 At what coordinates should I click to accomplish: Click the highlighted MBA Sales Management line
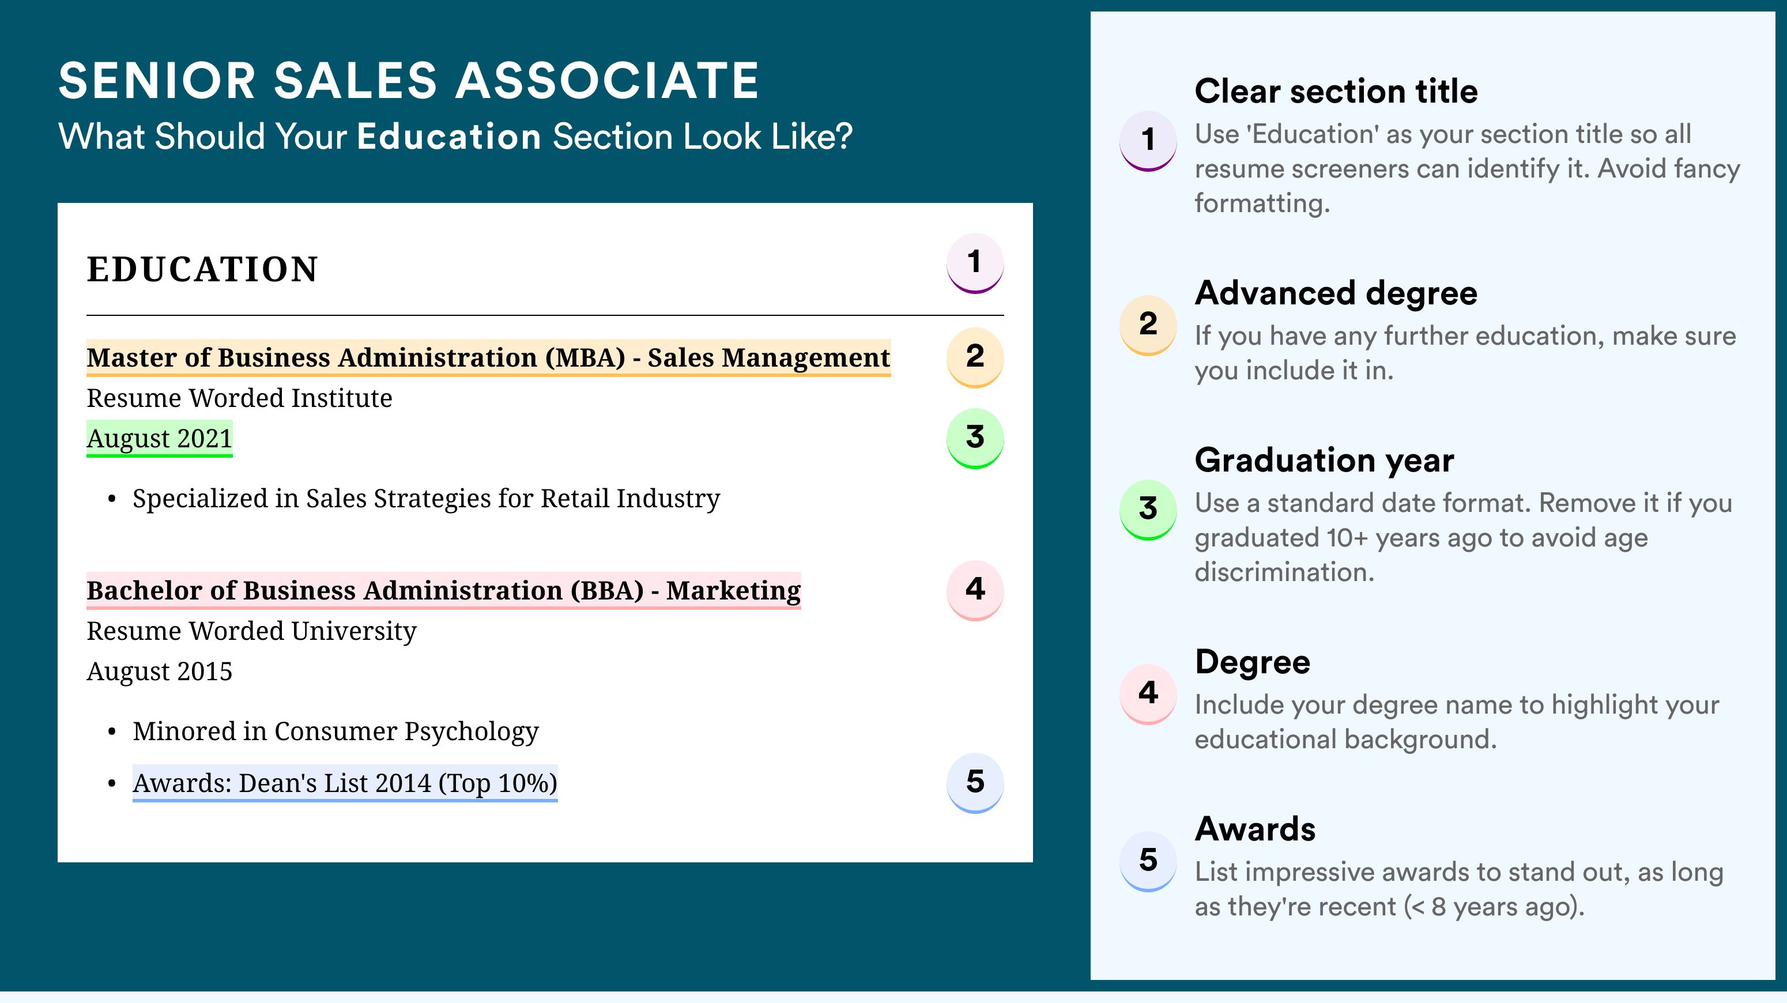[488, 357]
